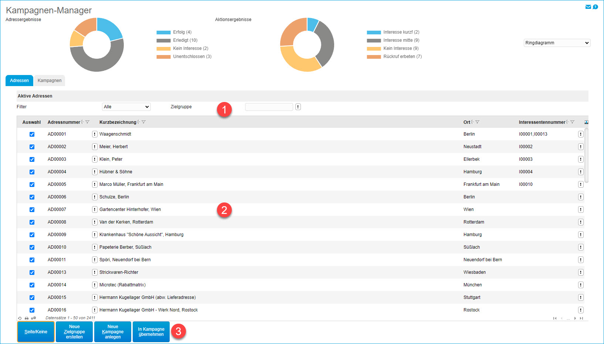This screenshot has height=344, width=604.
Task: Select the Adressen tab
Action: (19, 81)
